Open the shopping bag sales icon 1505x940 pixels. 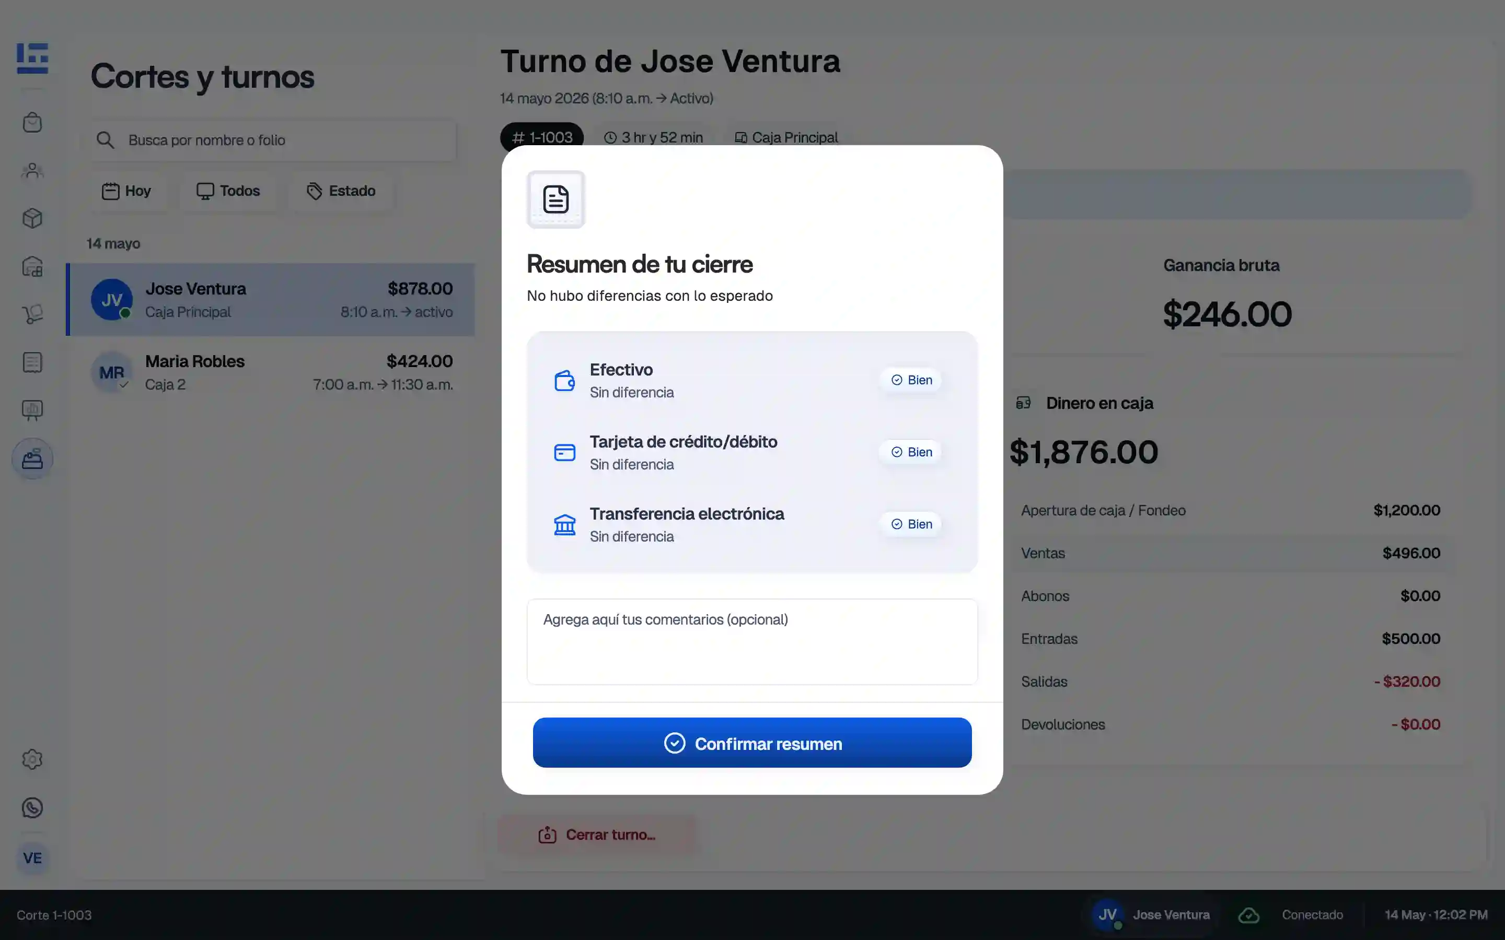(32, 123)
